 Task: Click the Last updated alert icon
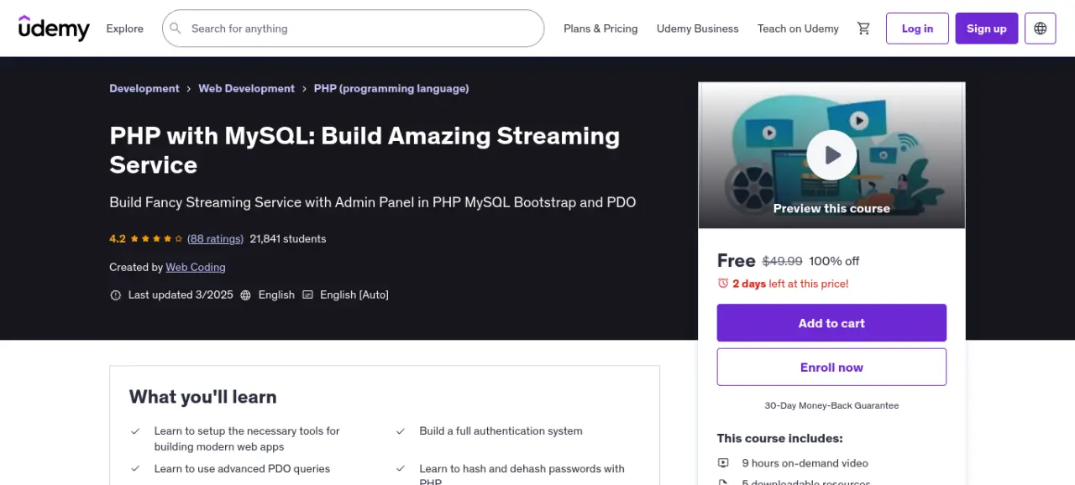click(x=116, y=295)
